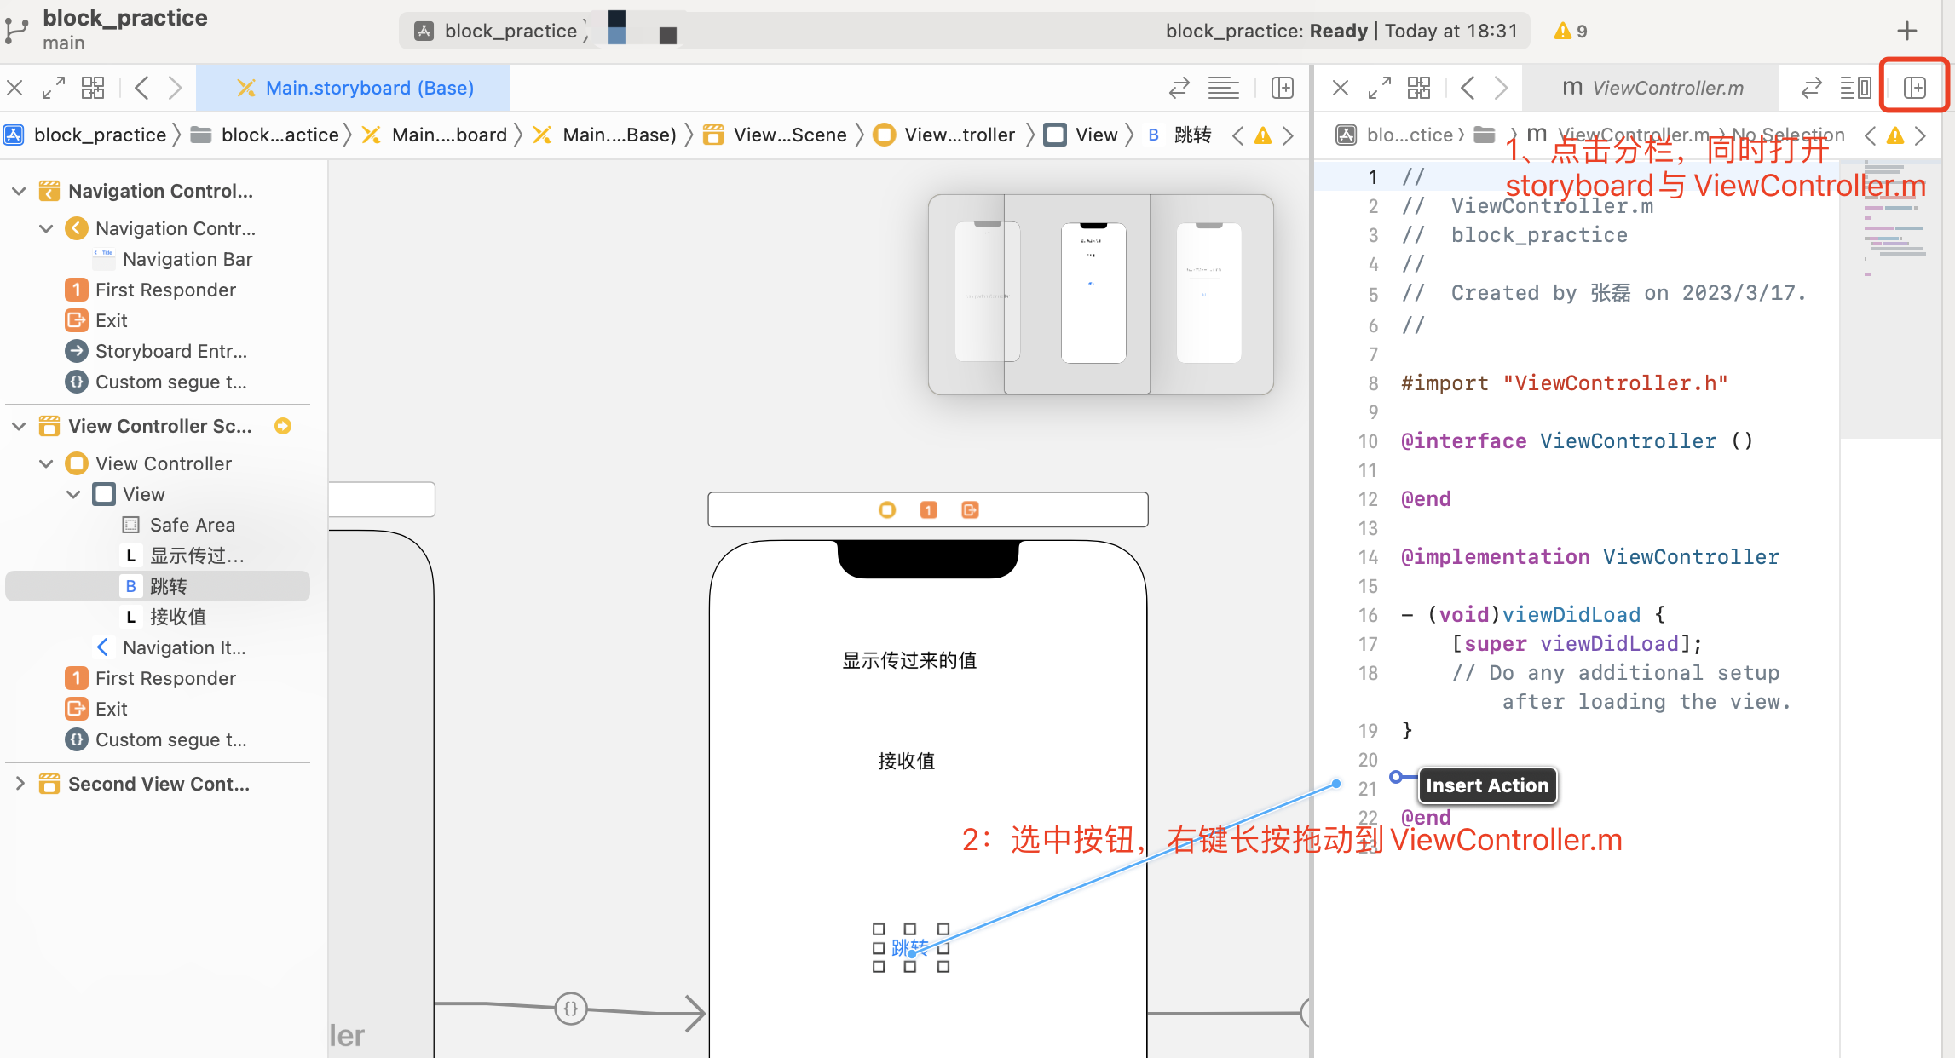
Task: Click the viewDidLoad method line in the code
Action: click(1532, 615)
